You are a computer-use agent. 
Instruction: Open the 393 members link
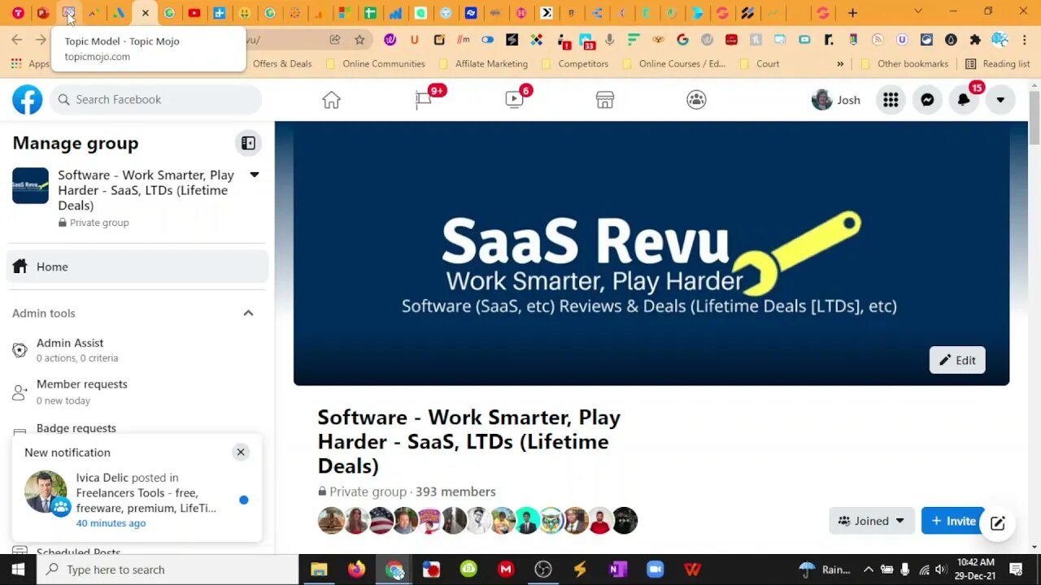pos(455,492)
